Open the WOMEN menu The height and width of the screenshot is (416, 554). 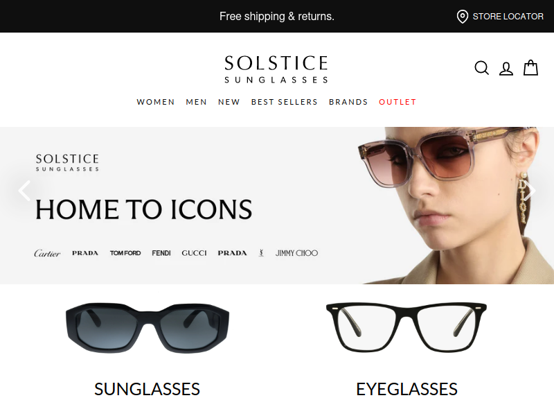(156, 102)
